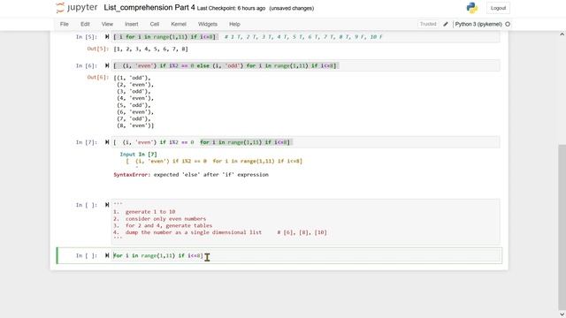Open the File menu
Screen dimensions: 566x318
(x=65, y=24)
